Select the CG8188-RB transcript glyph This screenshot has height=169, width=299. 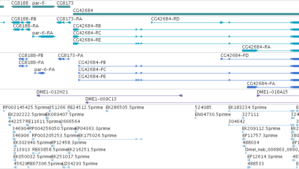(x=21, y=22)
